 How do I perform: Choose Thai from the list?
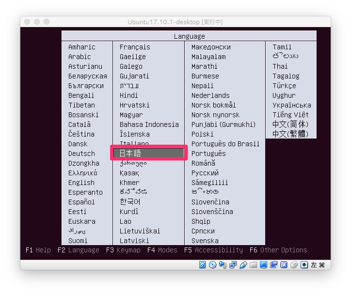click(280, 66)
